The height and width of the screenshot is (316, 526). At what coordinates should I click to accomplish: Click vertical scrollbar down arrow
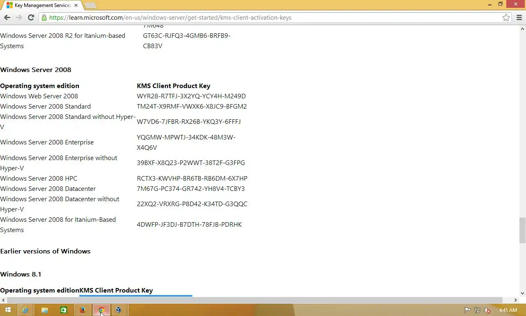(523, 293)
